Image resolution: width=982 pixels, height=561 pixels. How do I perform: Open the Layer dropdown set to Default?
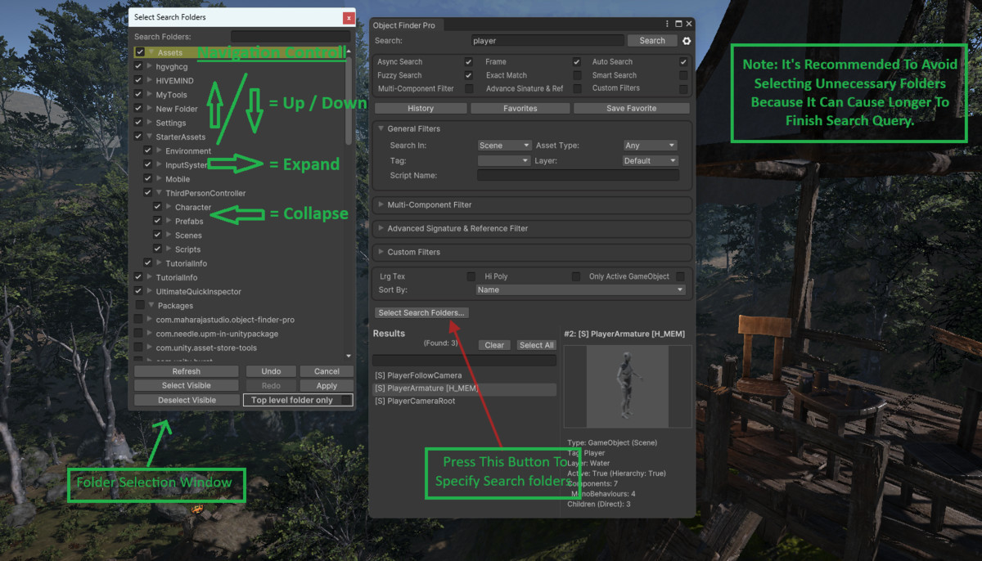[650, 160]
